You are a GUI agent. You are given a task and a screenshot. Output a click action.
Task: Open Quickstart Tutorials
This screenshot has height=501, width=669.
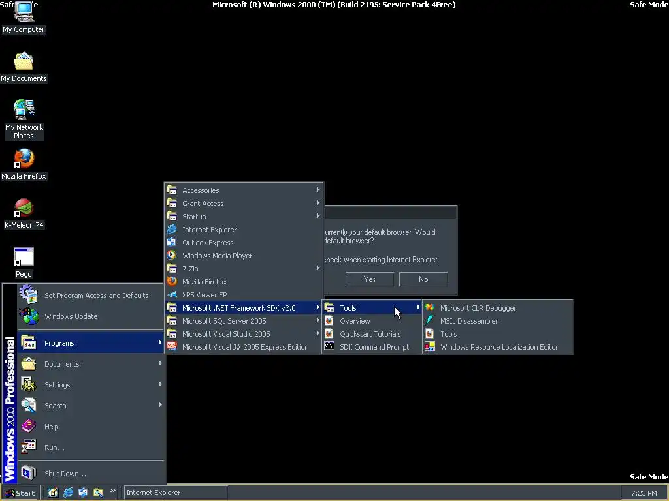(372, 334)
